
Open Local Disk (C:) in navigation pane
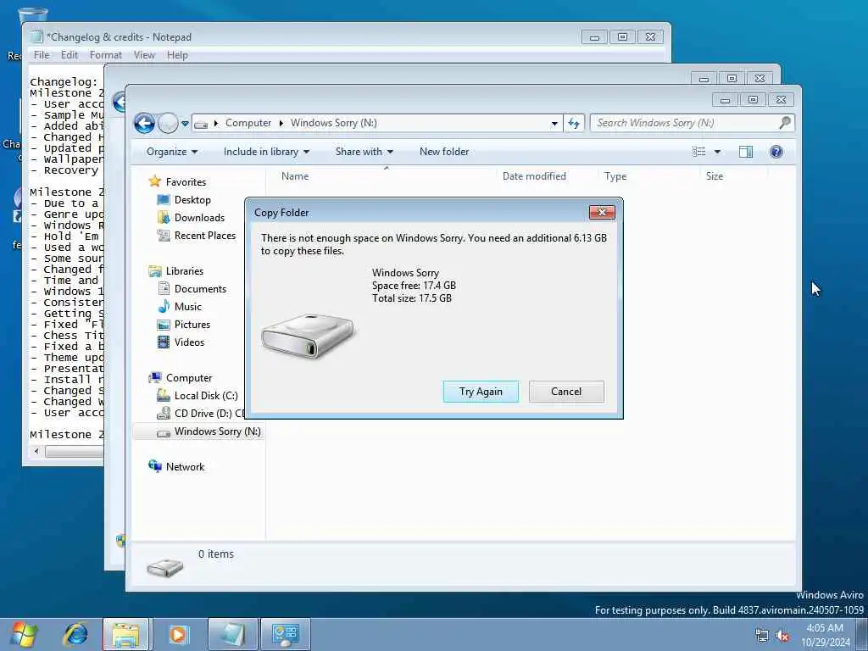(x=206, y=395)
